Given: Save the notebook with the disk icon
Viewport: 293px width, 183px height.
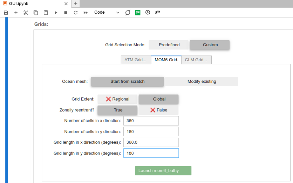Looking at the screenshot, I should coord(6,13).
